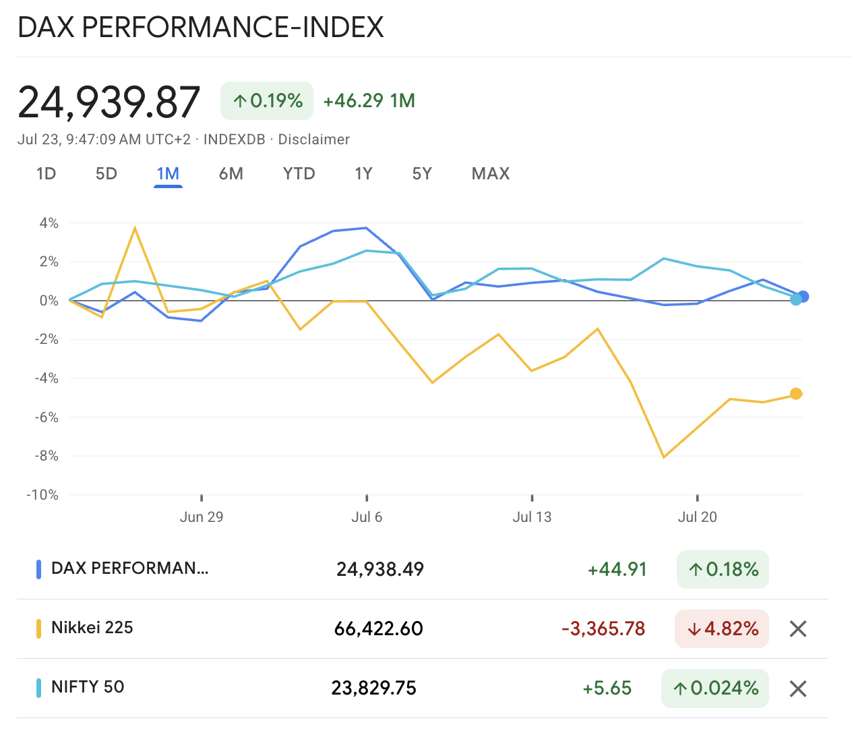Click the Jul 13 date label on axis
Viewport: 852px width, 735px height.
[532, 517]
